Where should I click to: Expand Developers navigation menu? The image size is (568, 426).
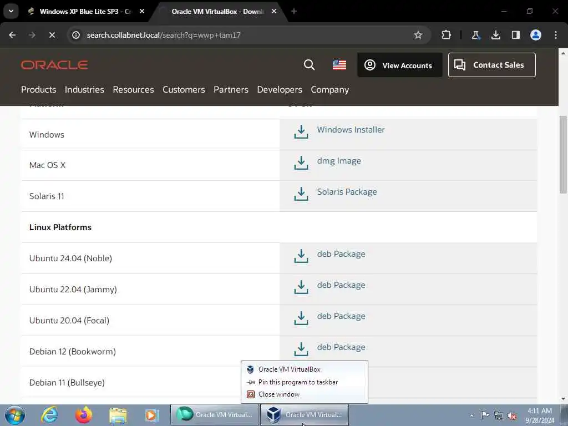click(280, 89)
